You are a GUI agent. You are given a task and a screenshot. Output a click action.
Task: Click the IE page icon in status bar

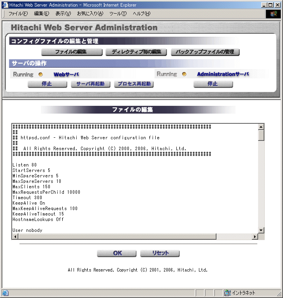click(5, 293)
